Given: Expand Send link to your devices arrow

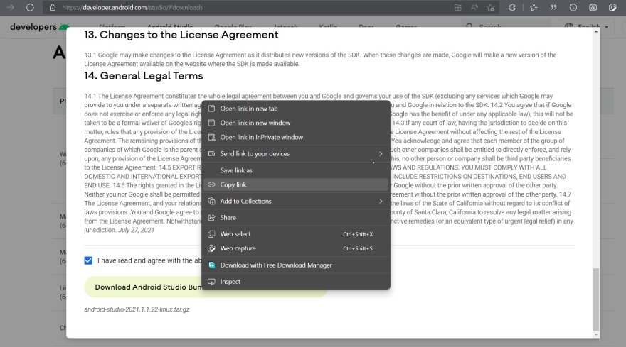Looking at the screenshot, I should tap(381, 154).
